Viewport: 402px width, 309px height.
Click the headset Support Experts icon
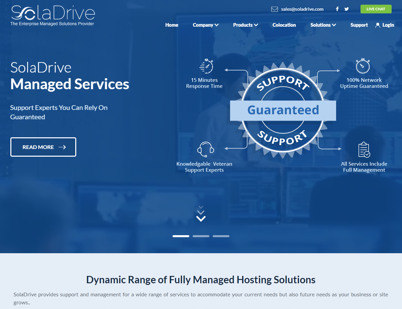pyautogui.click(x=205, y=149)
